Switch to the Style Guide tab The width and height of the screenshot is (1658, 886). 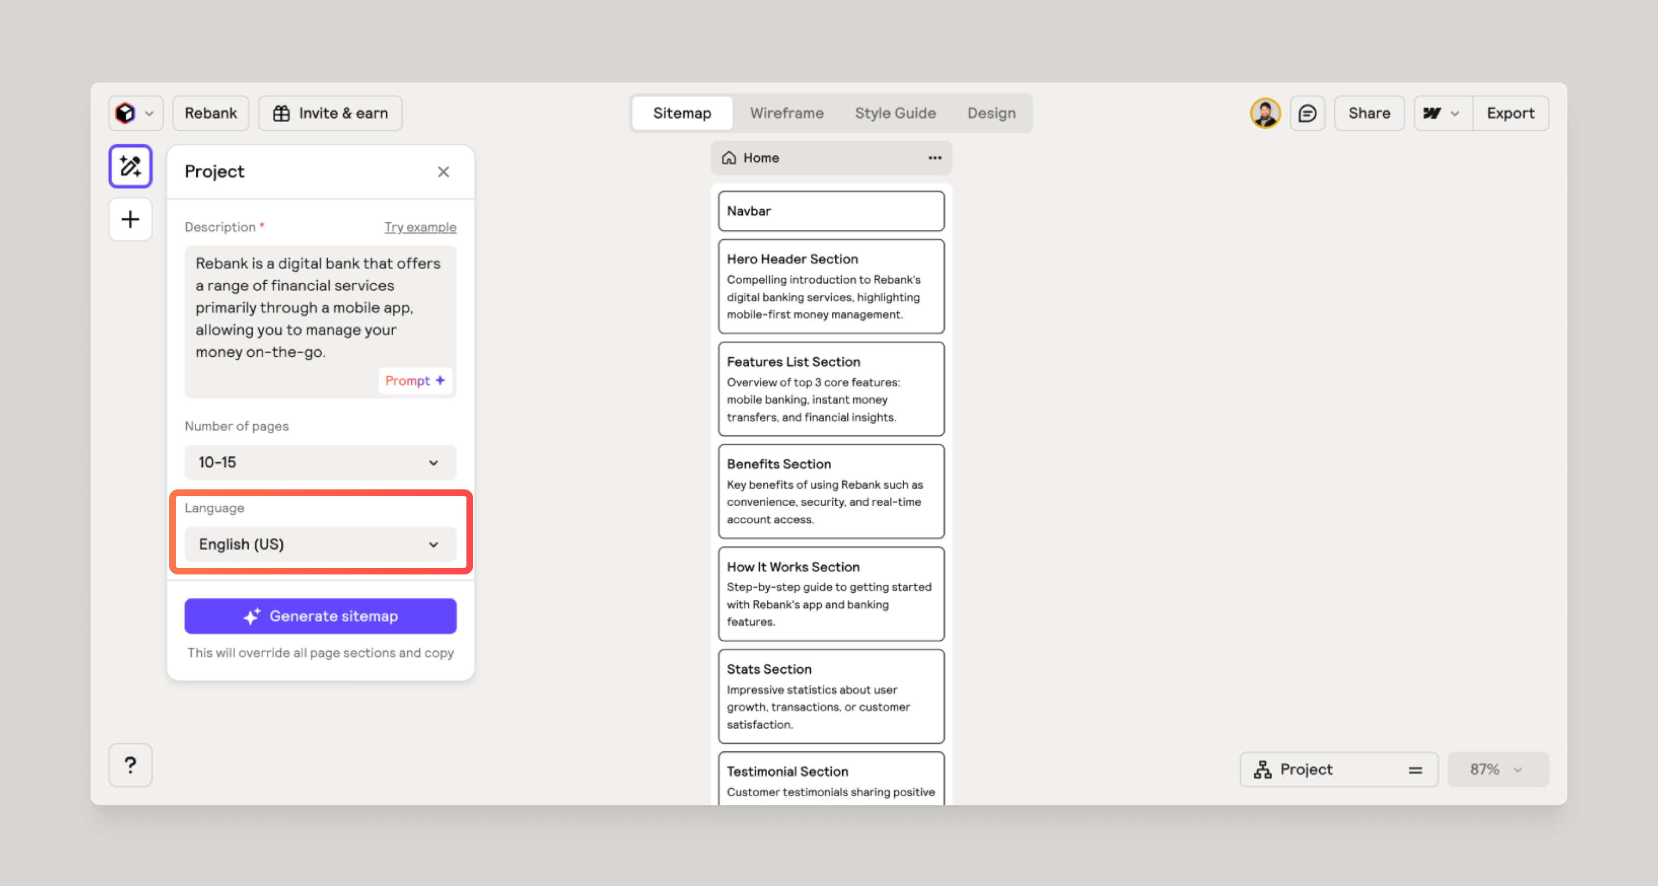tap(895, 113)
